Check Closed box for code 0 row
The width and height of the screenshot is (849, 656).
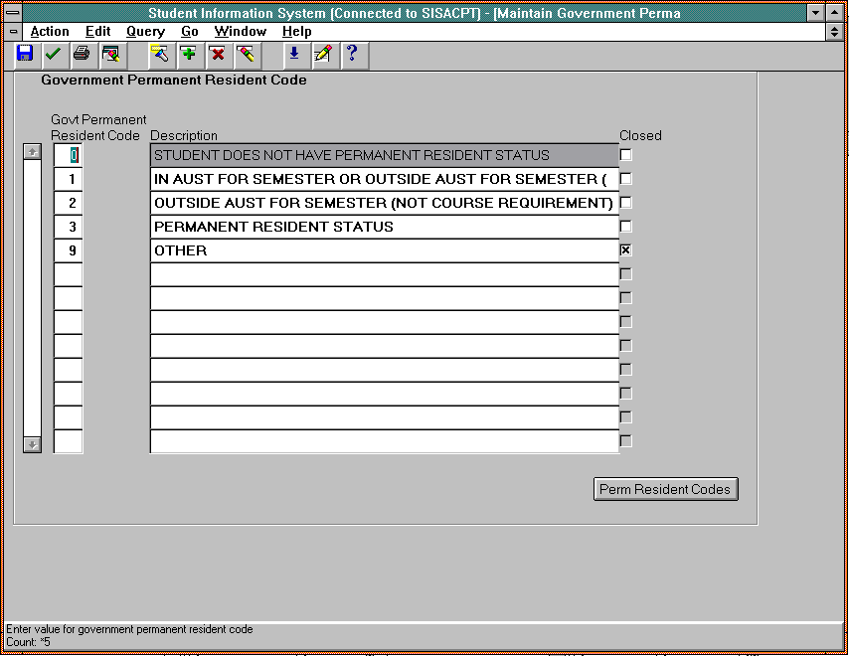625,155
